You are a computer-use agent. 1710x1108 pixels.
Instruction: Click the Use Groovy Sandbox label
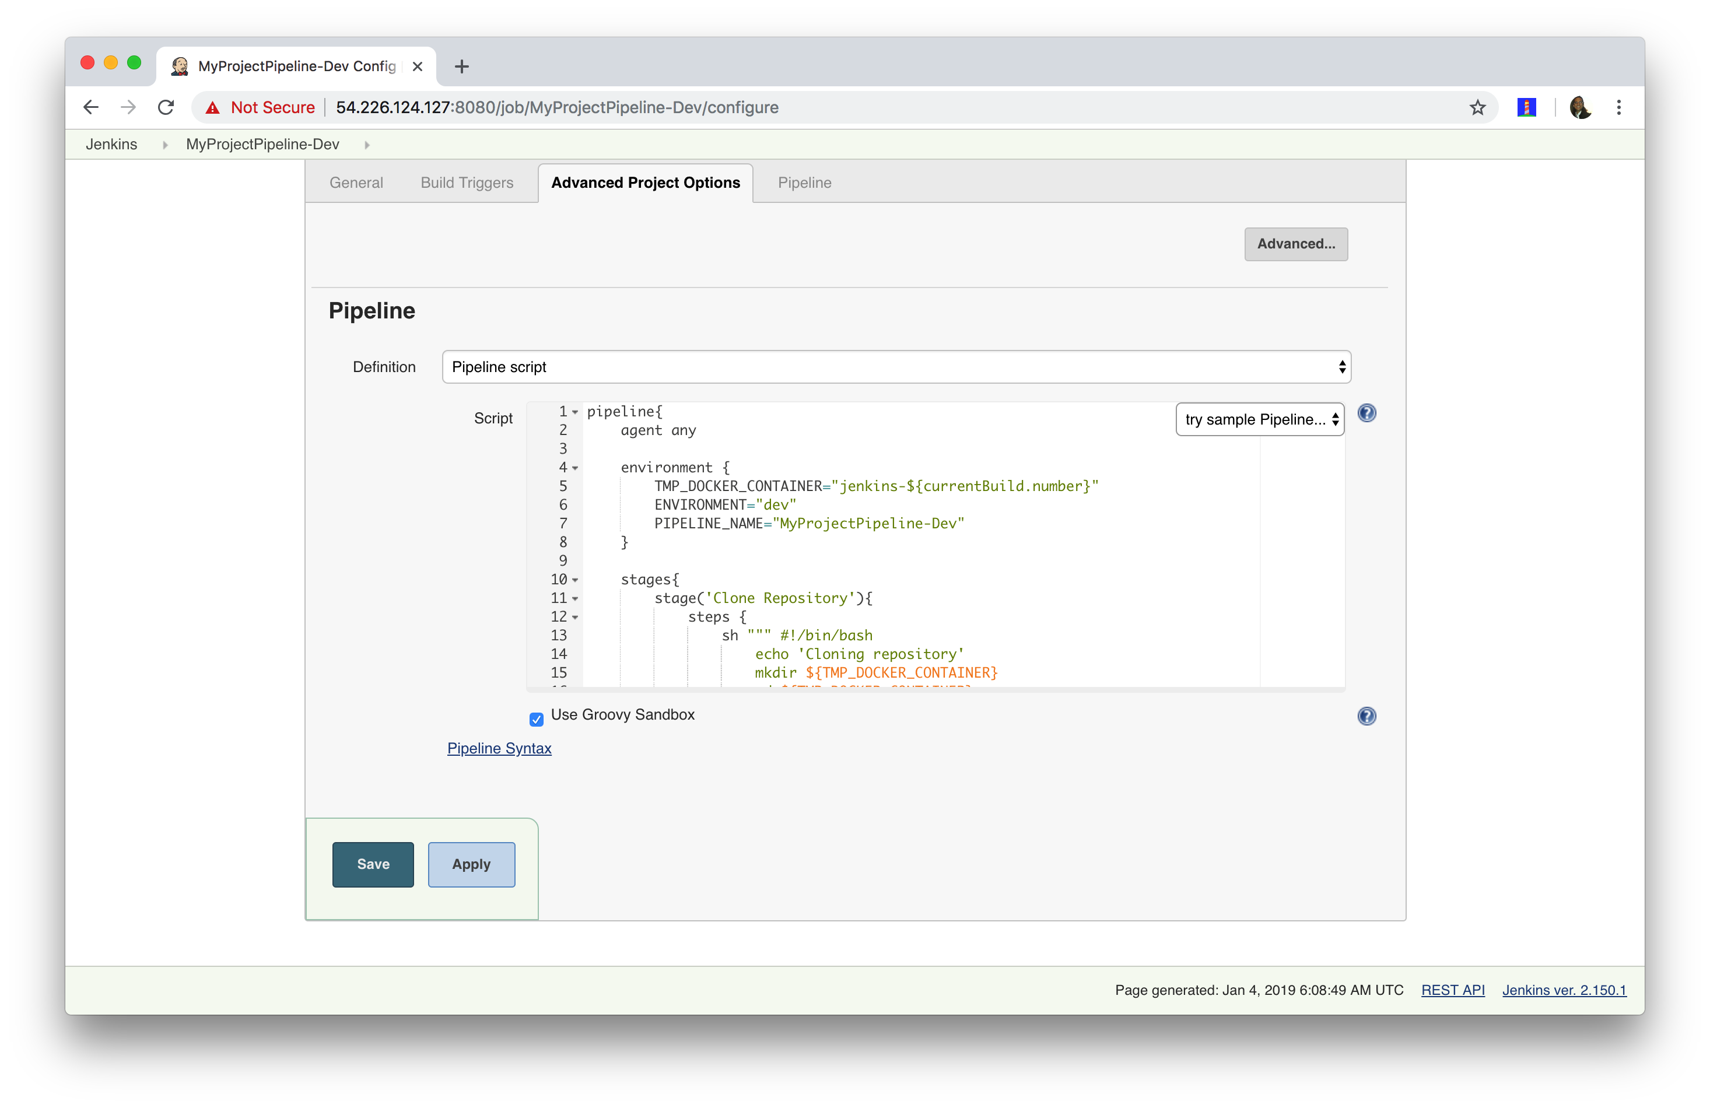[622, 715]
